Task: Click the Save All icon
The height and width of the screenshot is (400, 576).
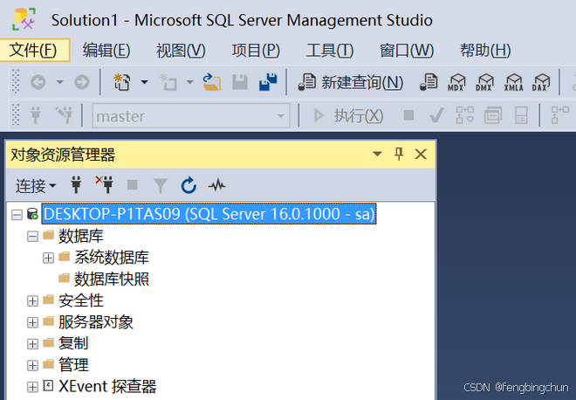Action: 268,81
